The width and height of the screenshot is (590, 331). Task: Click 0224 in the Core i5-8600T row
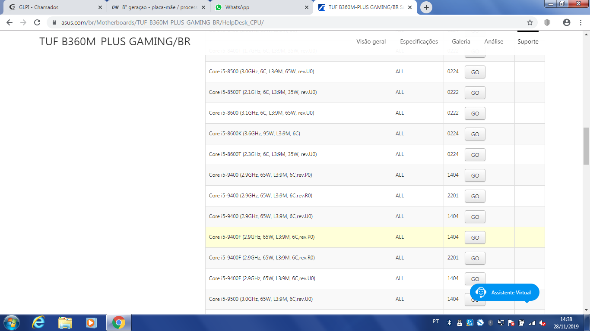453,154
